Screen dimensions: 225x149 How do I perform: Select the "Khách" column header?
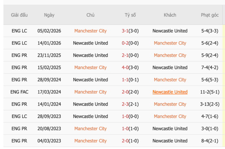[x=170, y=15]
